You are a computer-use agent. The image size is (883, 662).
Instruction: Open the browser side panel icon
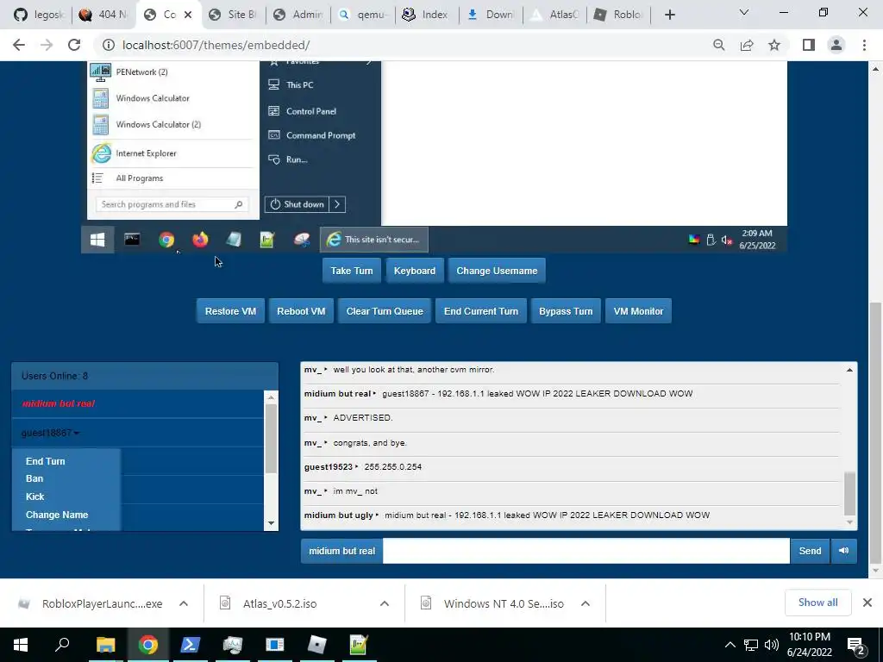click(x=809, y=45)
